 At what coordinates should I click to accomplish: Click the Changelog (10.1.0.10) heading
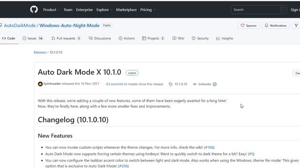pyautogui.click(x=73, y=120)
